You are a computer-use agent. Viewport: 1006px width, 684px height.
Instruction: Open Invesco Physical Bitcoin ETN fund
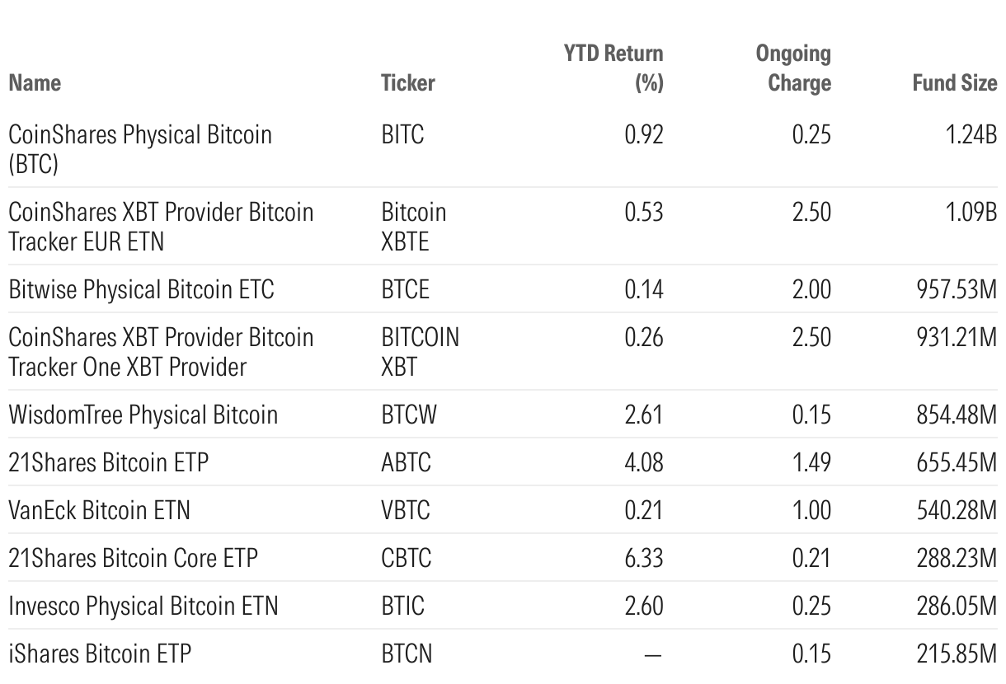tap(143, 606)
